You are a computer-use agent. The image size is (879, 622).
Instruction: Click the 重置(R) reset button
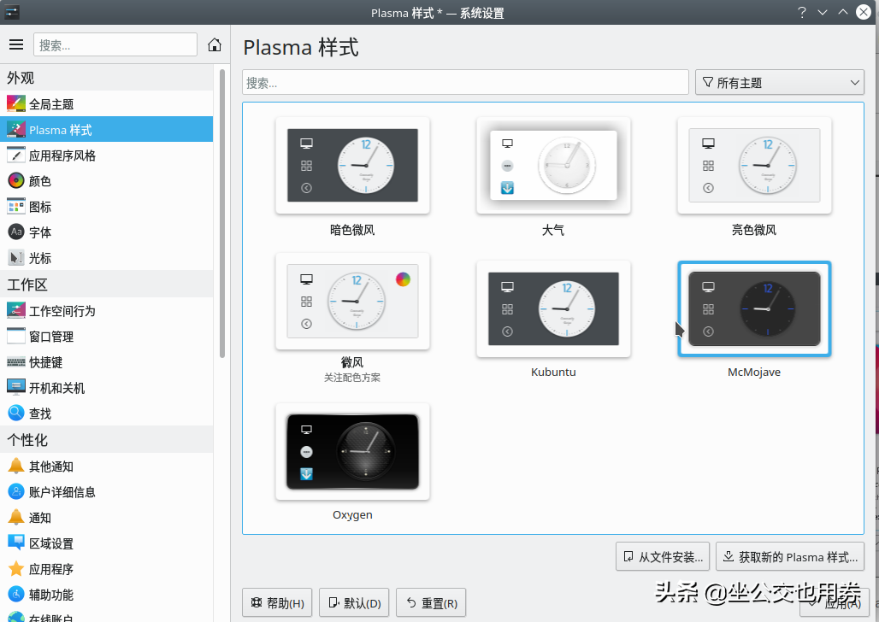coord(431,603)
